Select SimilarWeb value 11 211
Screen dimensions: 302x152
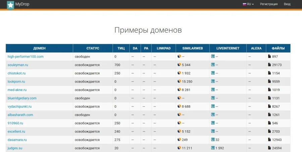coord(187,148)
